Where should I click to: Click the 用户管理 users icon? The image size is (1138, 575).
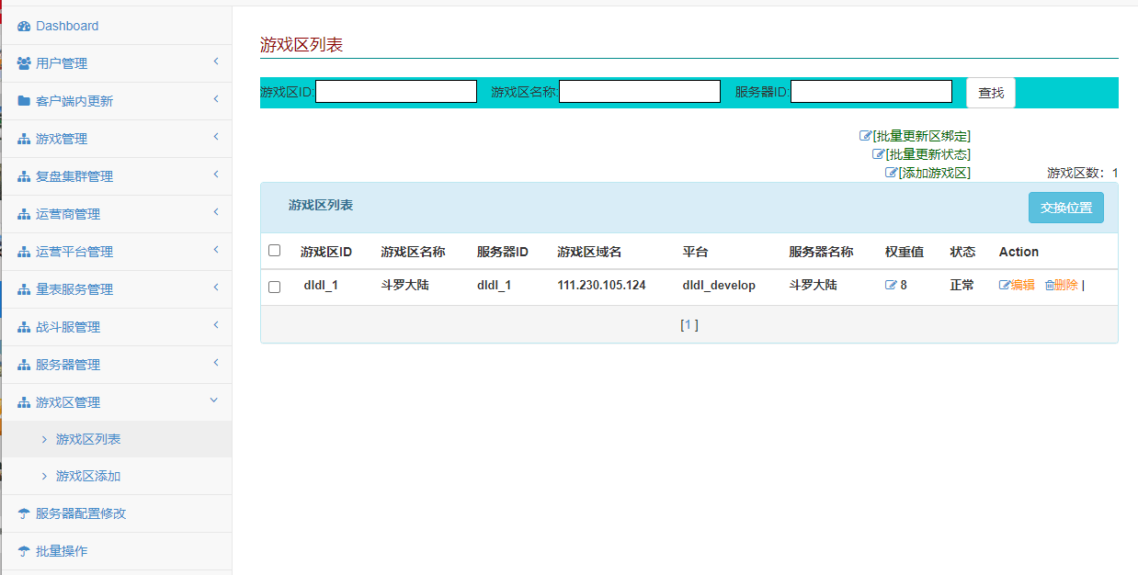click(x=24, y=63)
